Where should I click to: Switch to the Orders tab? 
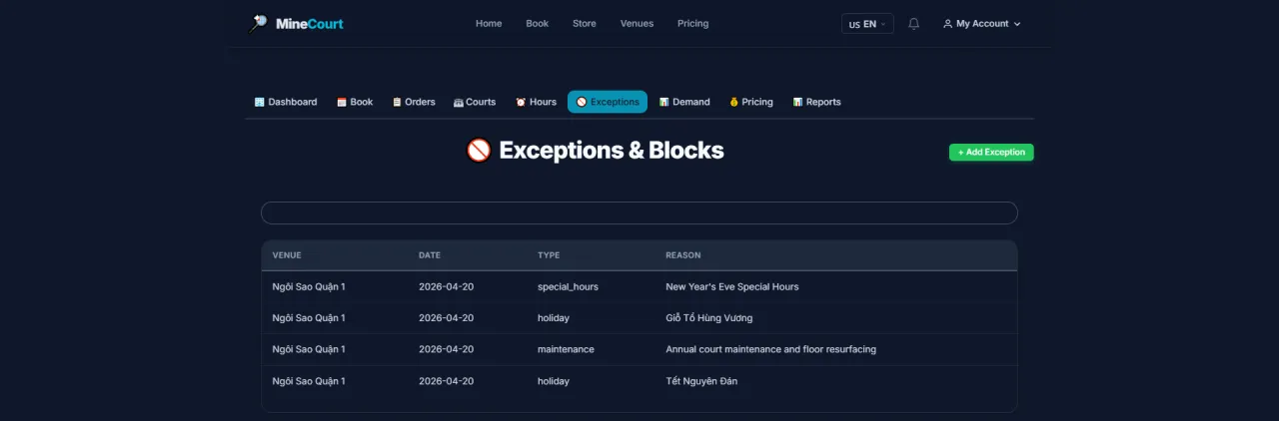[x=414, y=102]
